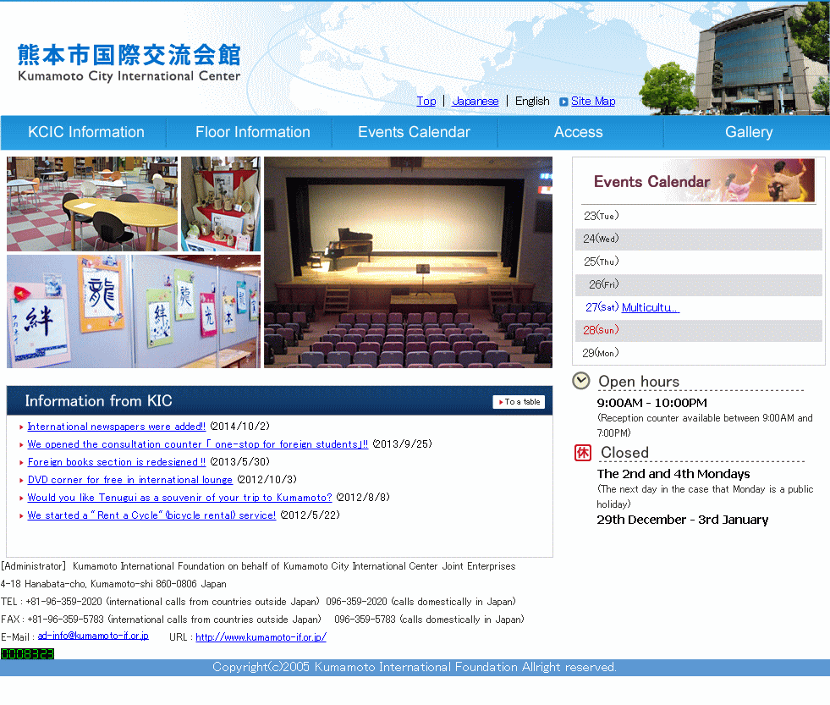Image resolution: width=830 pixels, height=705 pixels.
Task: Select calendar row 25(Thu)
Action: tap(699, 262)
